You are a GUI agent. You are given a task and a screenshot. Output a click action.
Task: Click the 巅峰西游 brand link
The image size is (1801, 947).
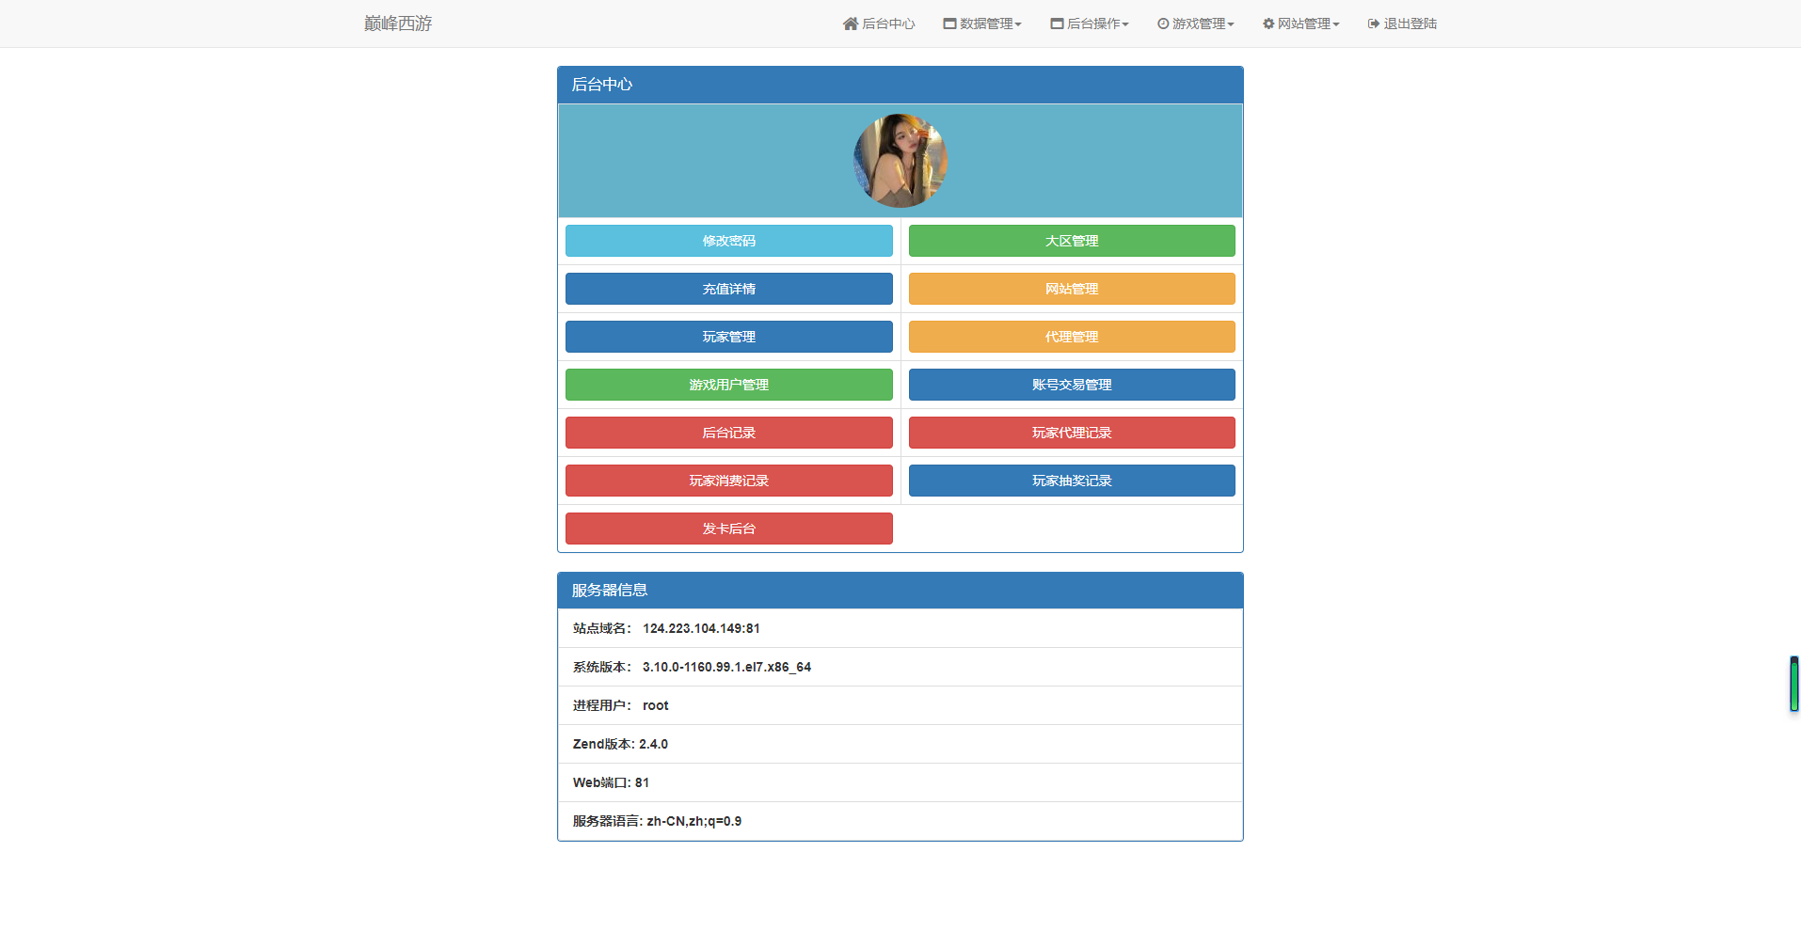[398, 24]
